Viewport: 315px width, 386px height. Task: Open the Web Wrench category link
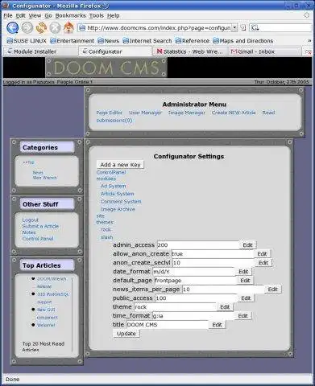tap(44, 178)
